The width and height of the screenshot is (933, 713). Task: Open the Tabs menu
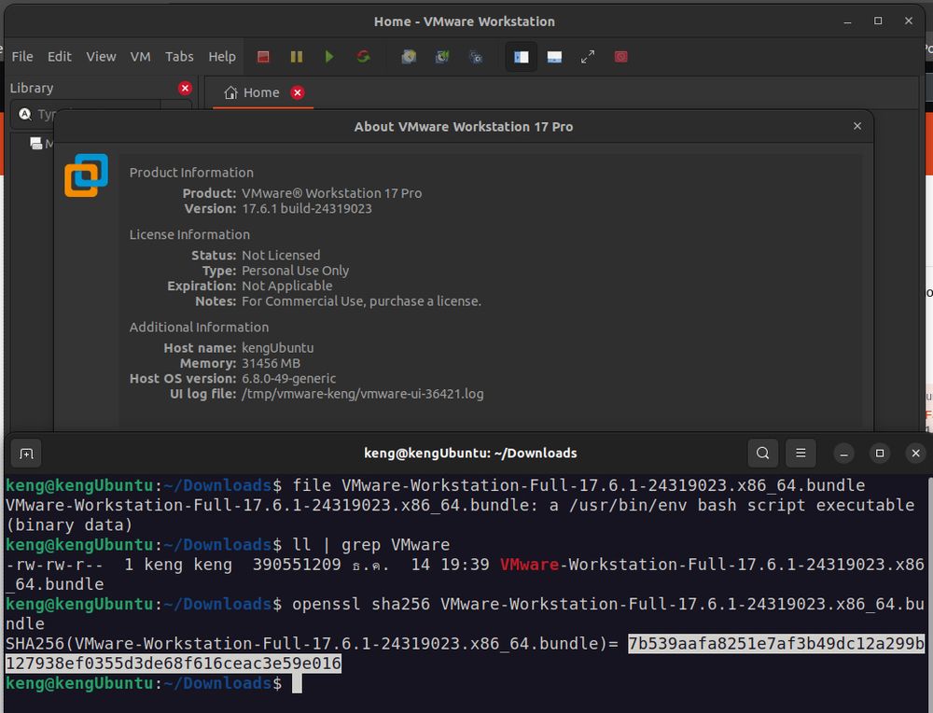point(179,57)
